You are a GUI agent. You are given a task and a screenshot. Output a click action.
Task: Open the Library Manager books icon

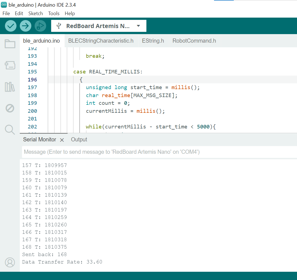coord(10,87)
